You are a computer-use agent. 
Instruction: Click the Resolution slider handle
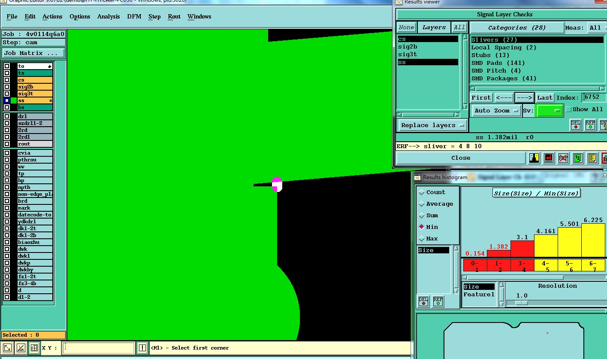pos(521,303)
